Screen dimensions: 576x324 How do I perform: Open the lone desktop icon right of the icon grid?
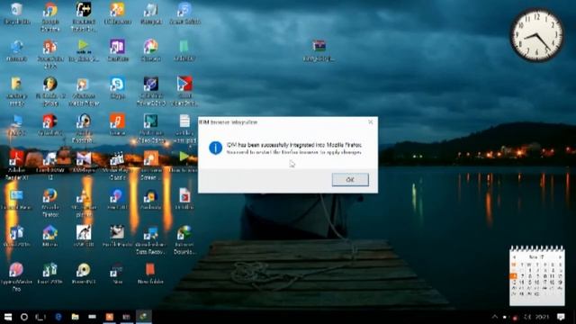[319, 50]
